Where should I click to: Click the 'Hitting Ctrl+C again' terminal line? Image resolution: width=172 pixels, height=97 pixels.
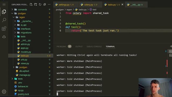97,55
